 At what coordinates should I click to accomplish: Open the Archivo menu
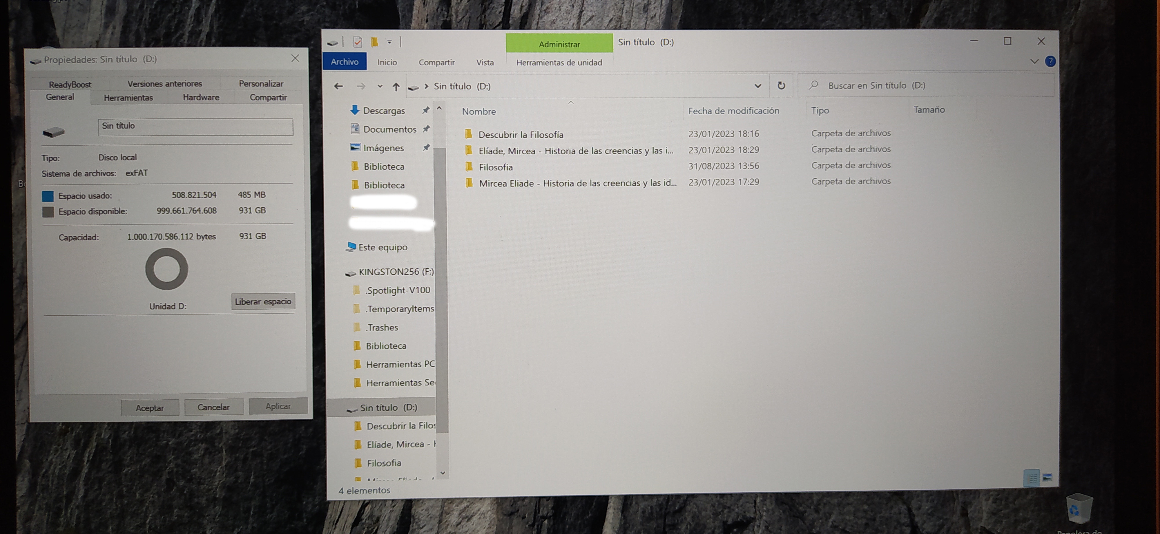tap(345, 62)
